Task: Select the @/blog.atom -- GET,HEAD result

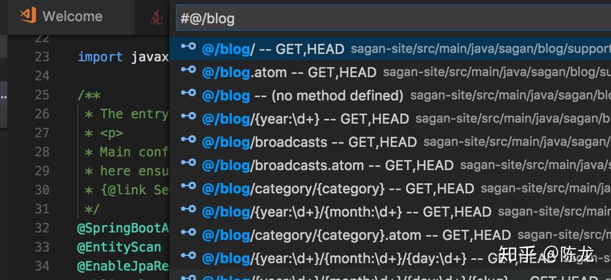Action: (390, 72)
